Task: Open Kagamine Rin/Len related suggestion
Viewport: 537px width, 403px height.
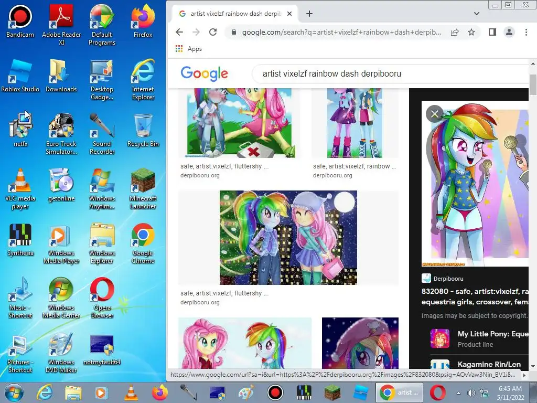Action: (479, 364)
